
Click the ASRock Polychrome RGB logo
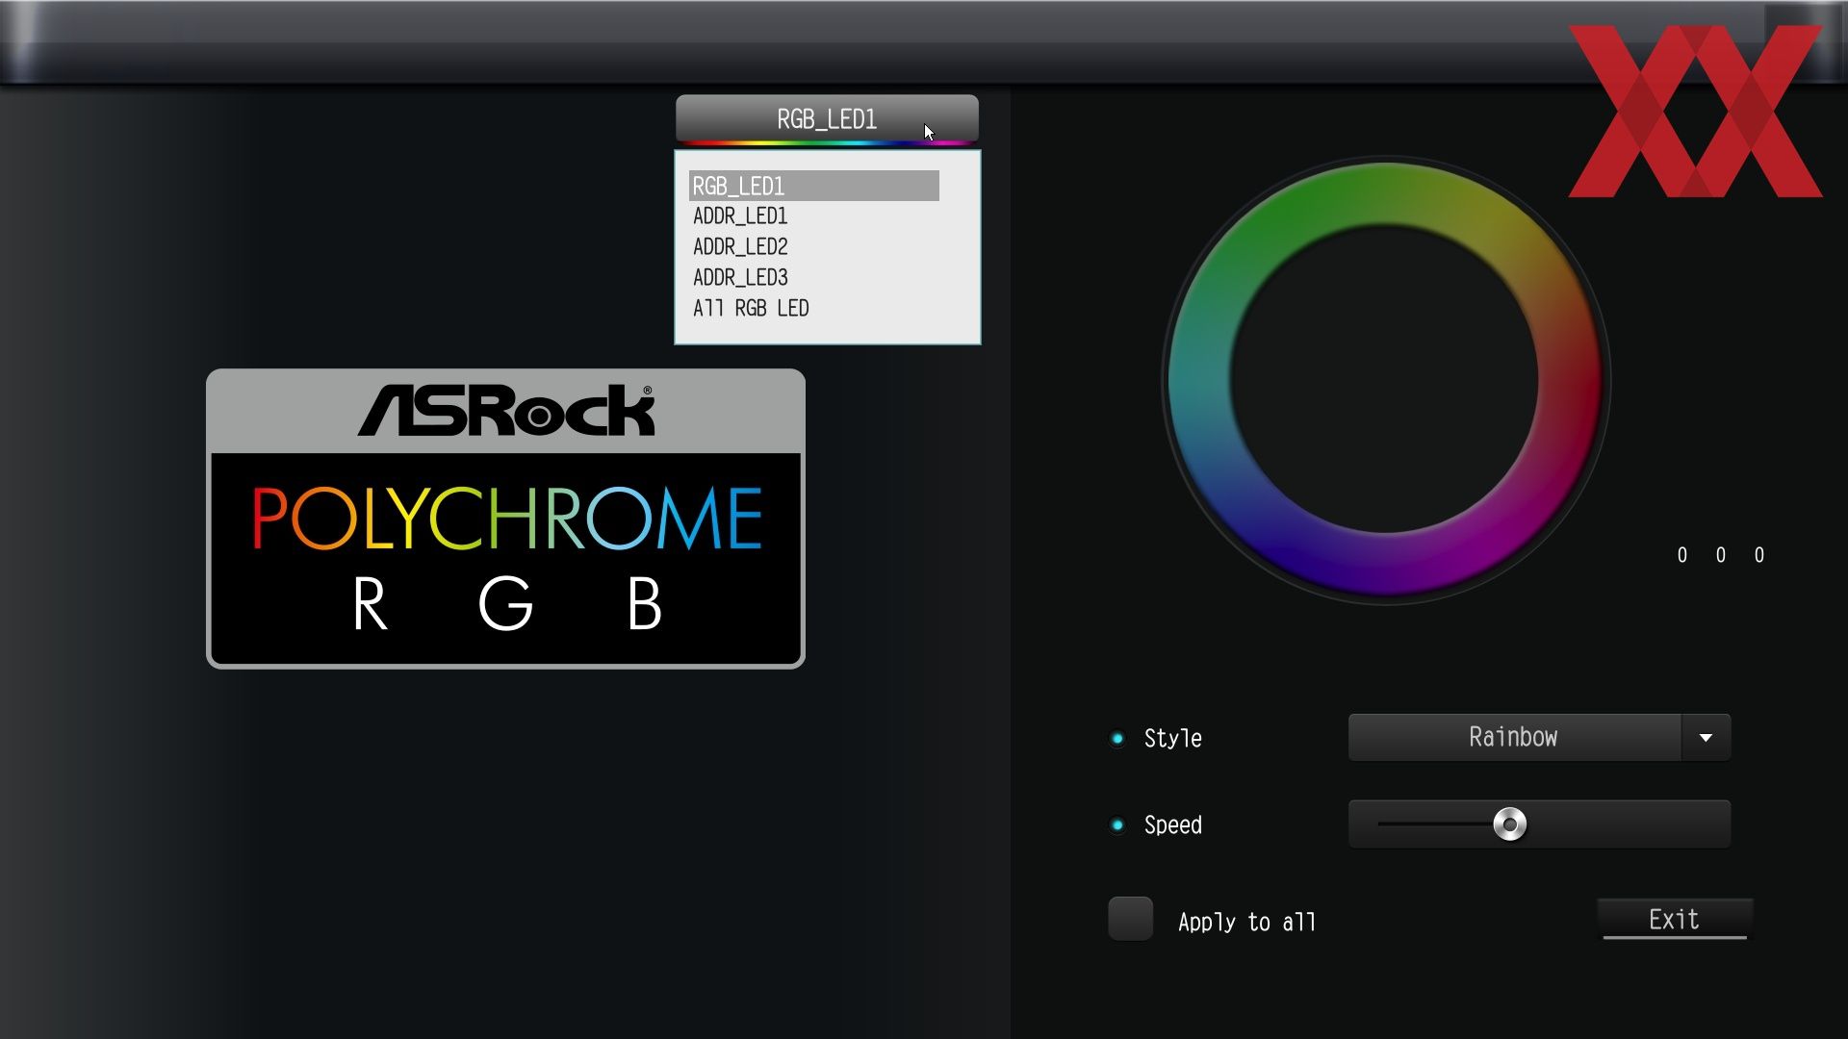[505, 519]
